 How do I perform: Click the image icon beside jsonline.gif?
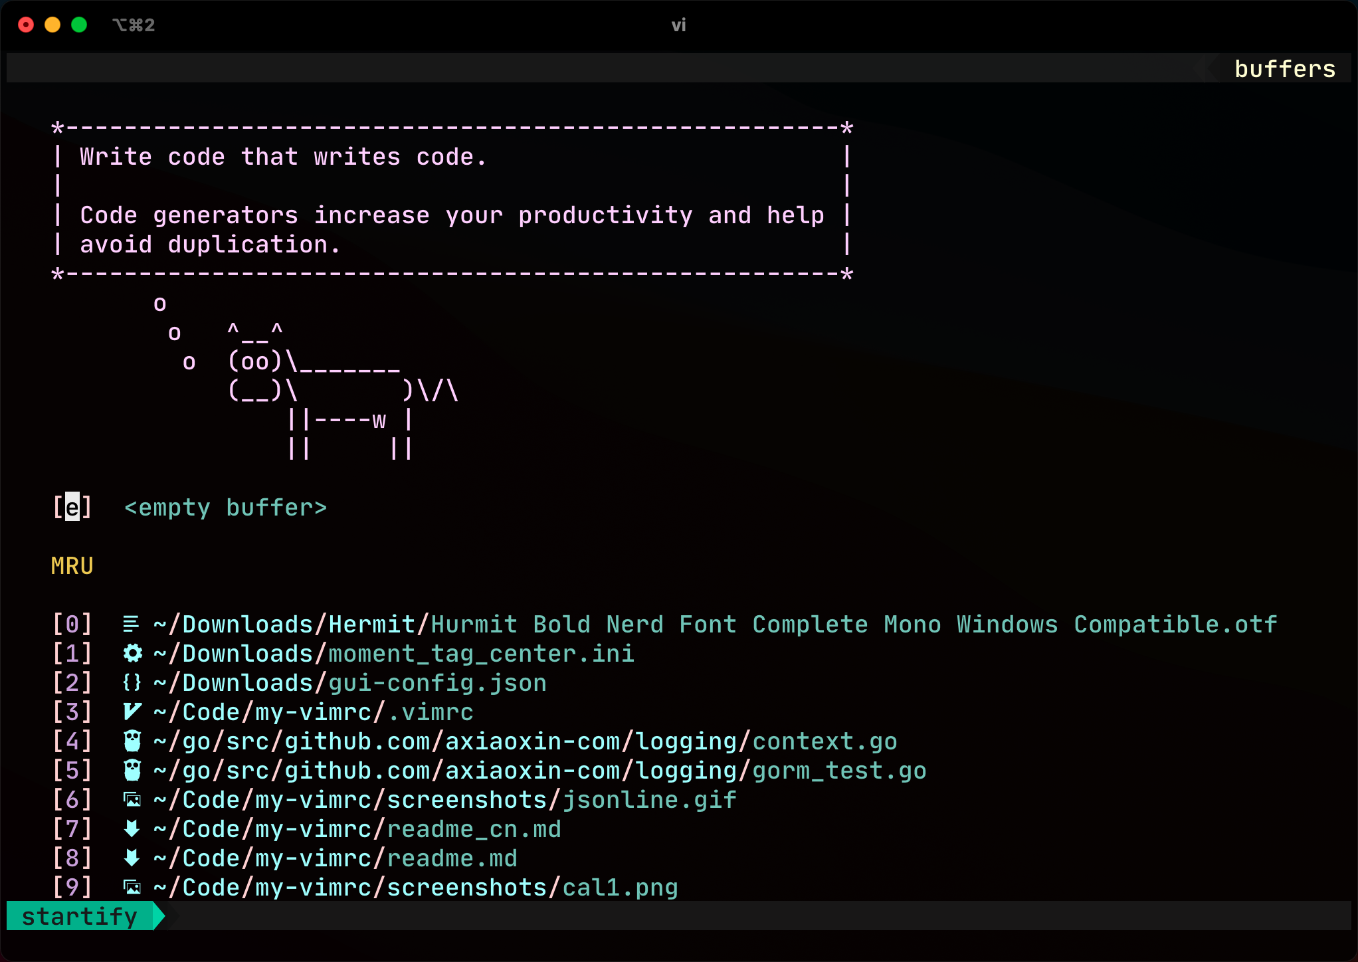[132, 800]
